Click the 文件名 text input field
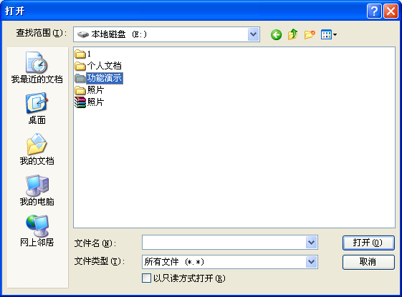This screenshot has width=402, height=297. (224, 242)
